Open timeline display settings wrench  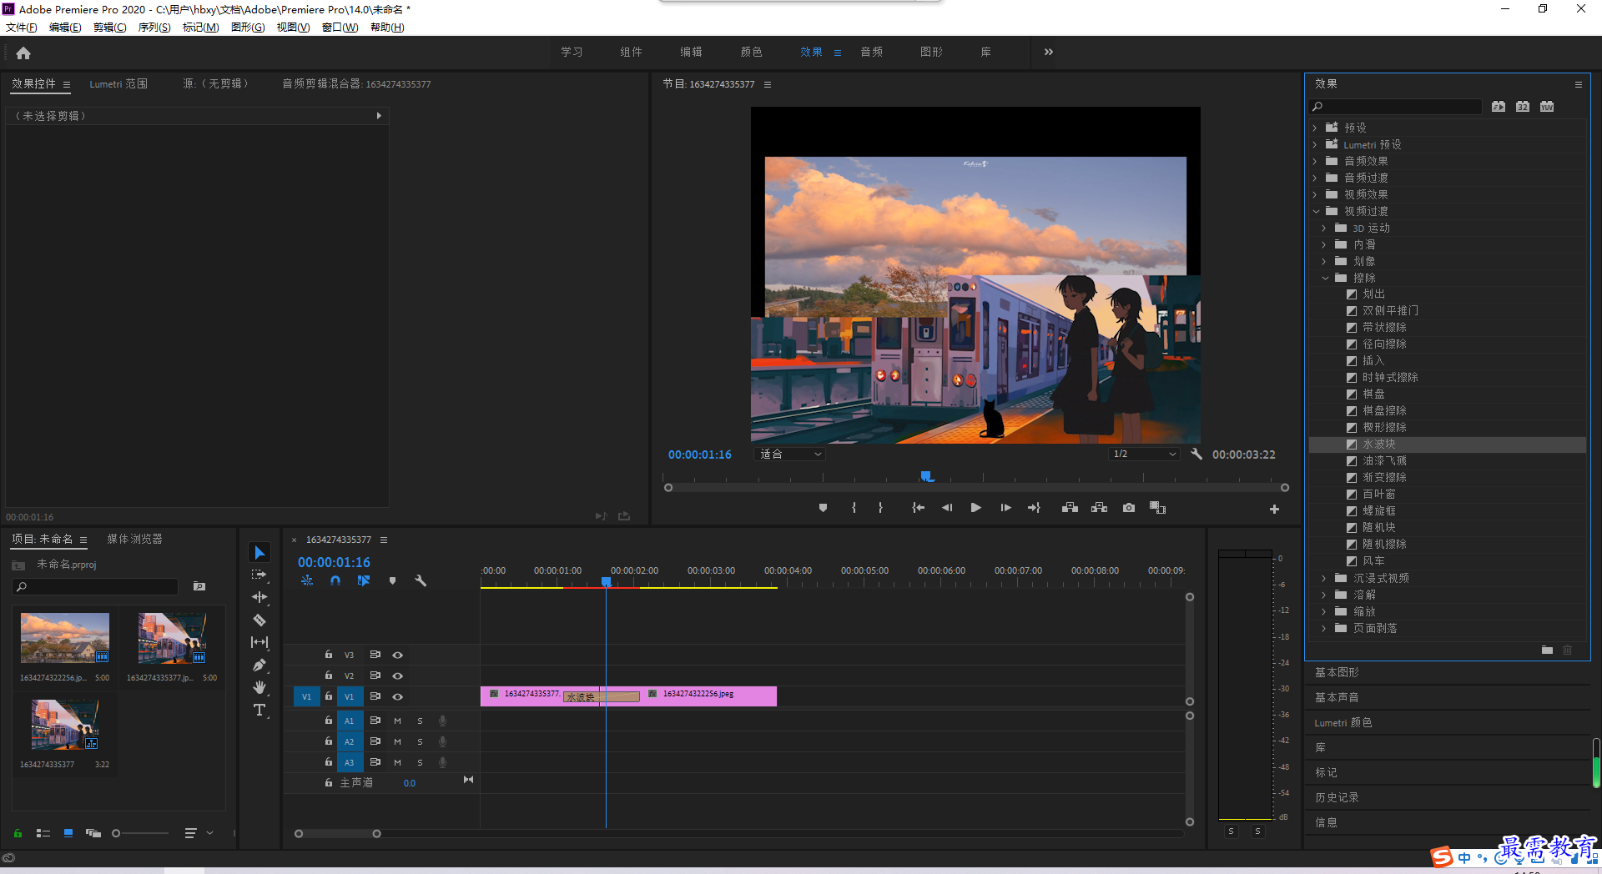click(421, 580)
